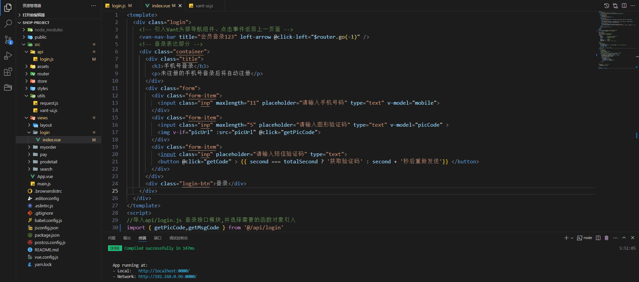The width and height of the screenshot is (639, 282).
Task: Open changes compare icon in editor toolbar
Action: pos(615,6)
